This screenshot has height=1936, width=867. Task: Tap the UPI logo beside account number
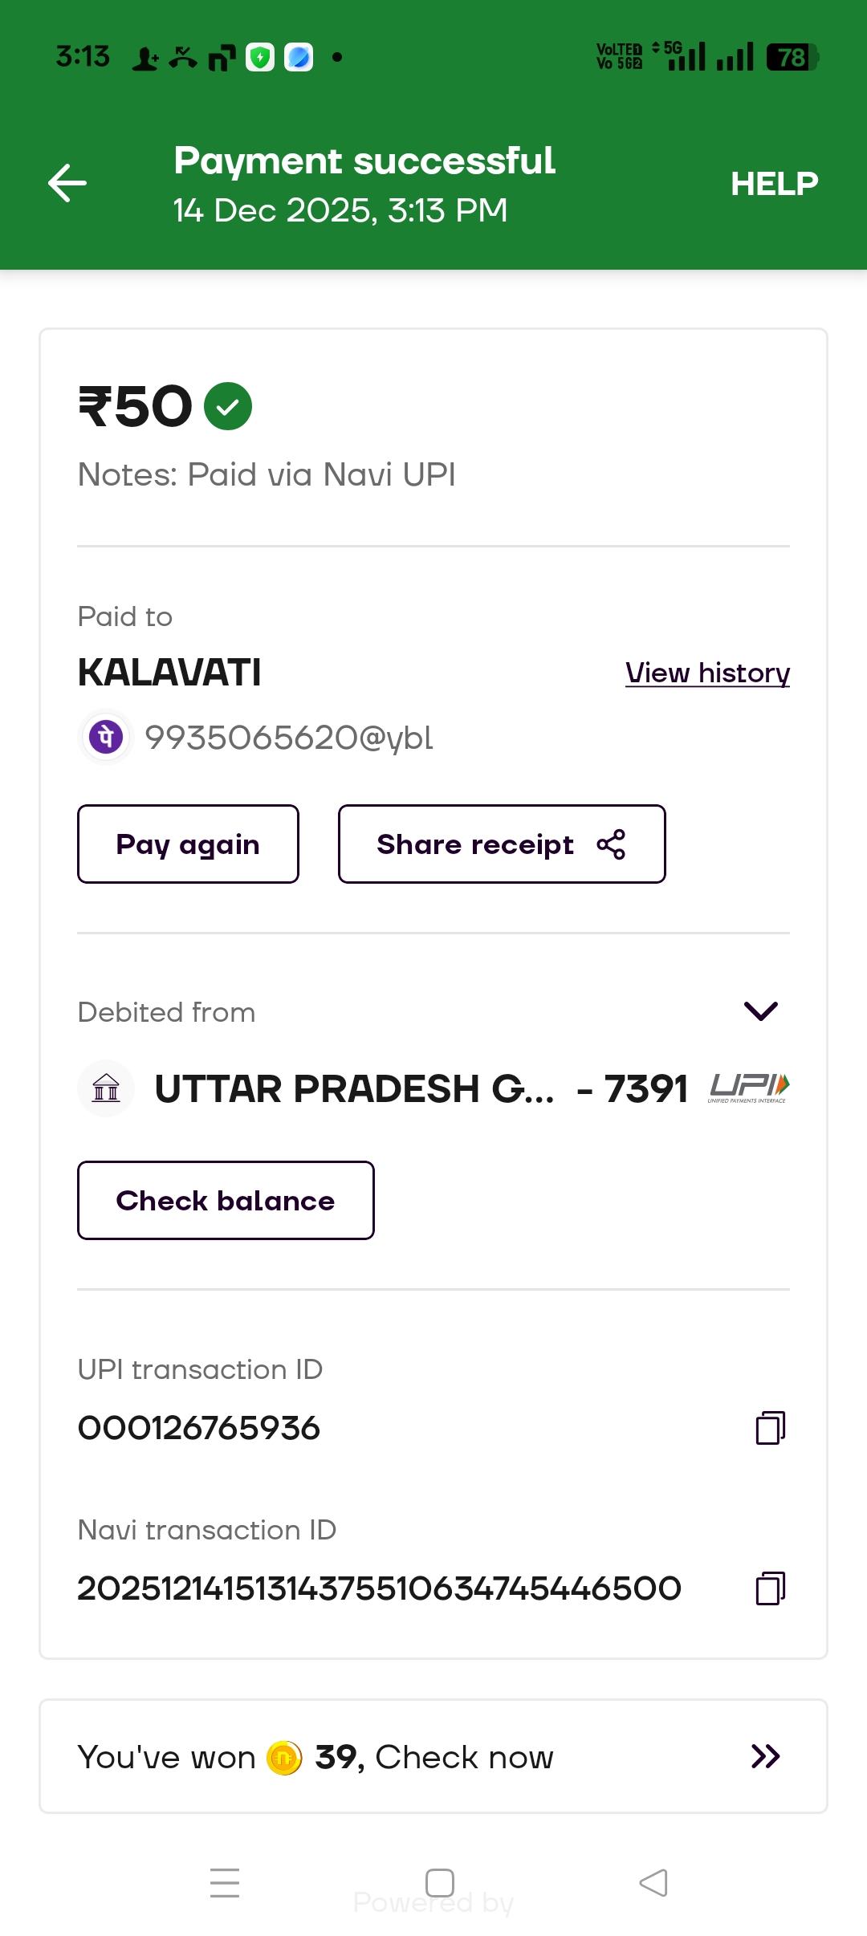[x=749, y=1088]
